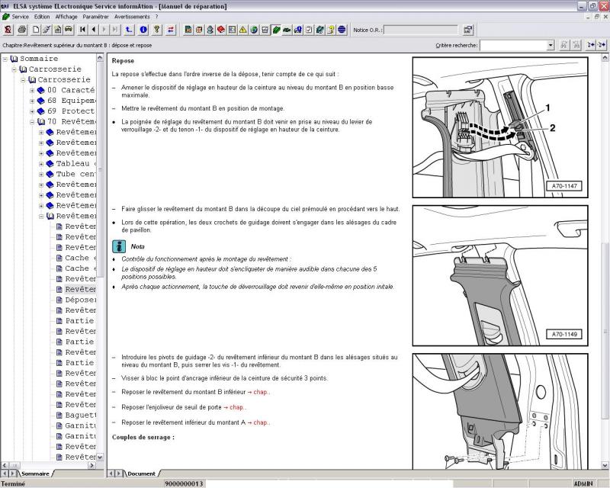
Task: Click the red book toolbar icon
Action: (220, 30)
